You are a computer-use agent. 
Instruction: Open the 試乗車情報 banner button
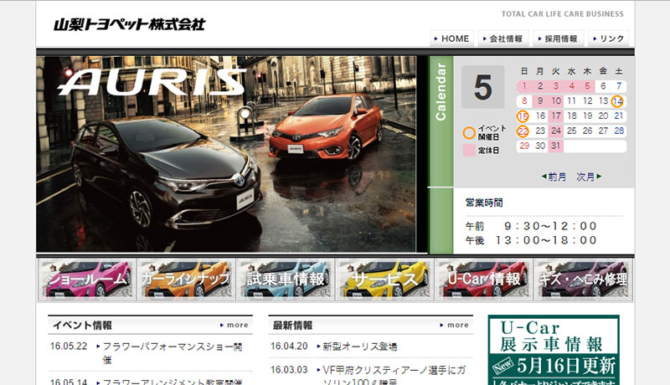click(x=286, y=280)
